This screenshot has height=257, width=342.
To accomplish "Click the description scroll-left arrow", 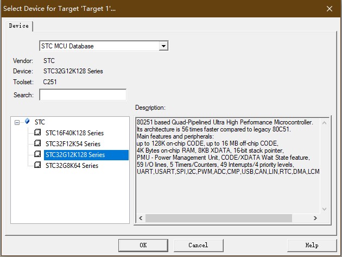I will pos(141,218).
